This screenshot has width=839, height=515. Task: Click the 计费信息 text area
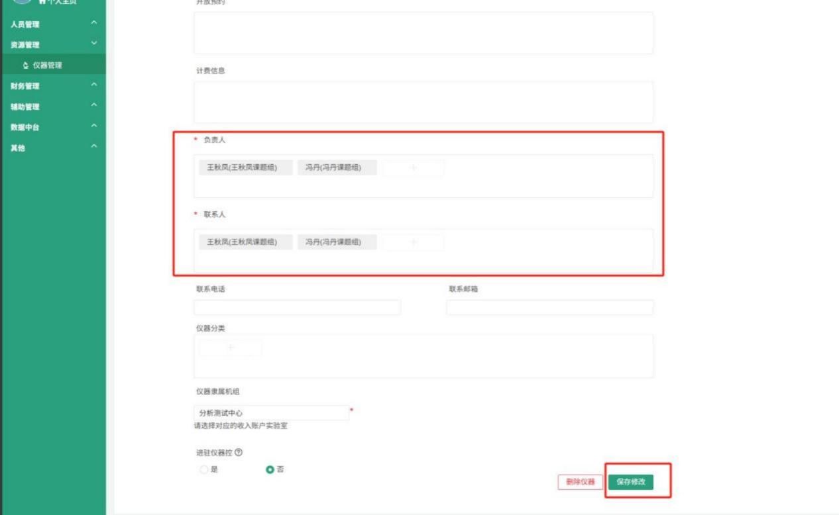tap(423, 102)
